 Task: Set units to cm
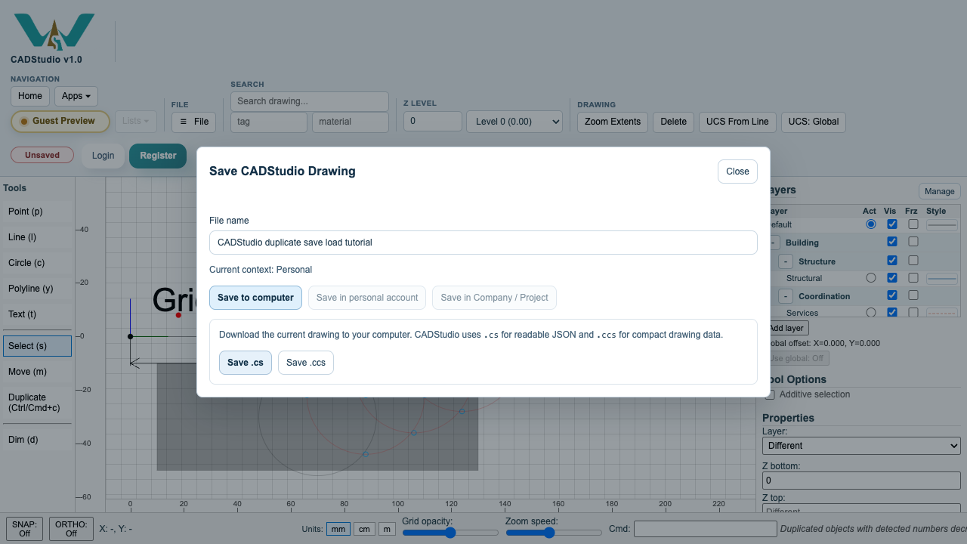point(364,529)
